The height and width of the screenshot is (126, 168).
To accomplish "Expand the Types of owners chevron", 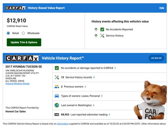I will (x=102, y=96).
